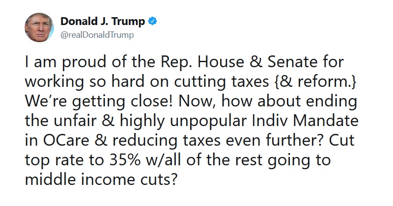
Task: Select the phrase 'middle income cuts?'
Action: [x=101, y=179]
